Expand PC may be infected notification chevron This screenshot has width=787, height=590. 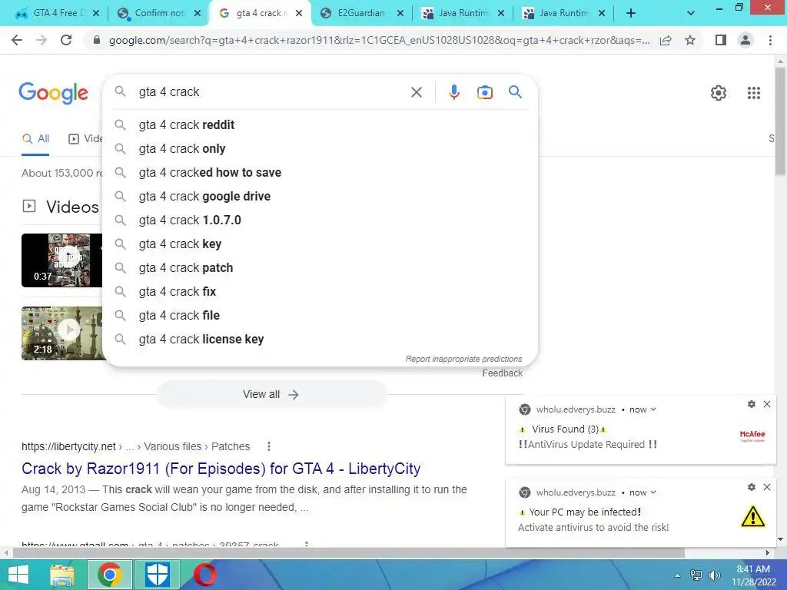(653, 492)
